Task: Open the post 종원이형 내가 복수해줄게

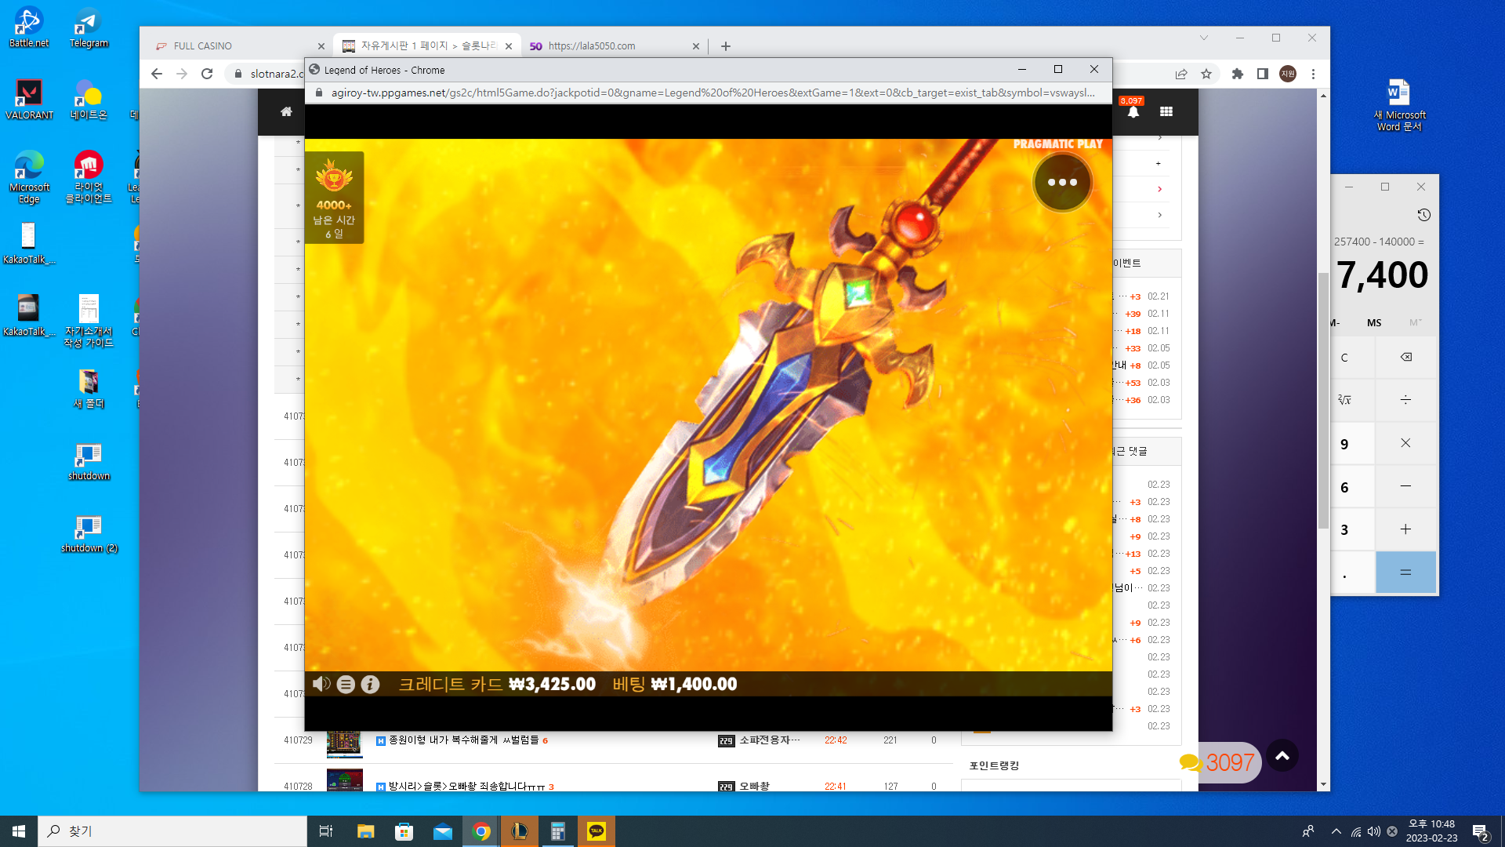Action: tap(464, 740)
